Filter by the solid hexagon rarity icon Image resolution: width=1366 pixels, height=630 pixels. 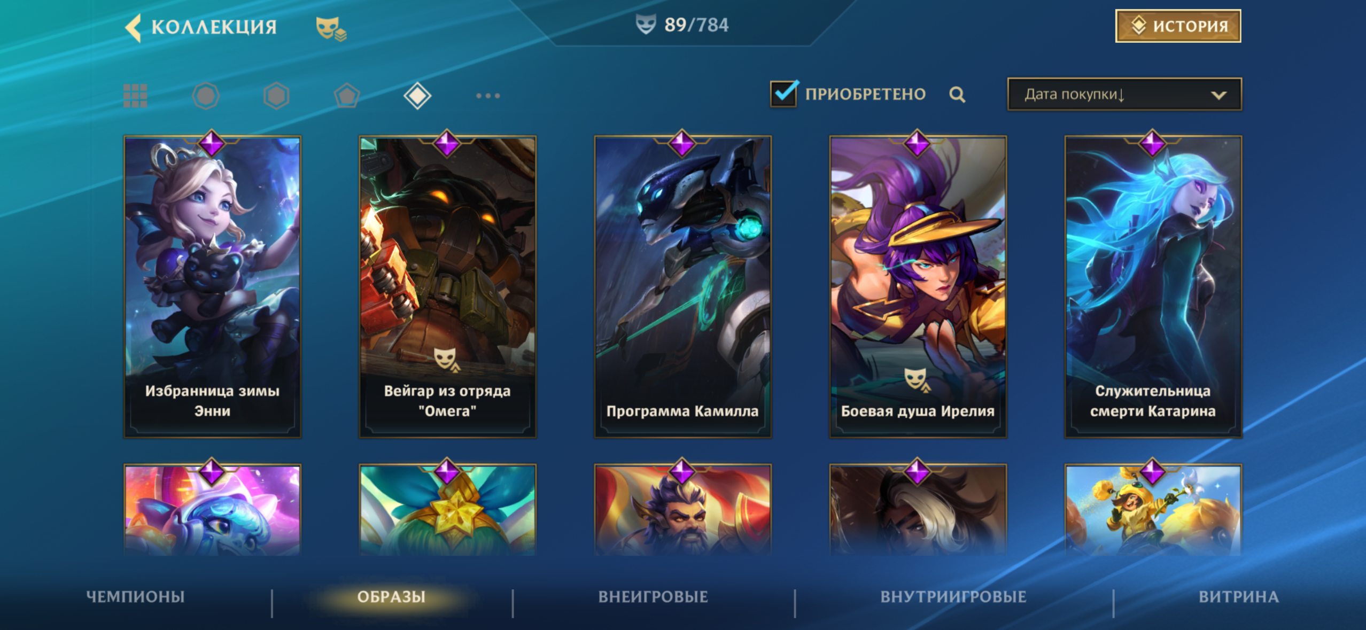[x=276, y=96]
